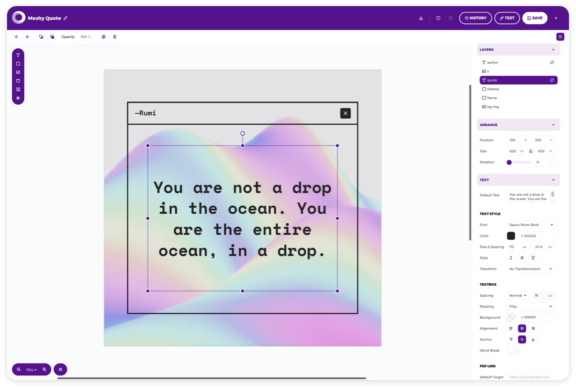Center the layer horizontally on canvas
The width and height of the screenshot is (576, 388).
pyautogui.click(x=16, y=37)
